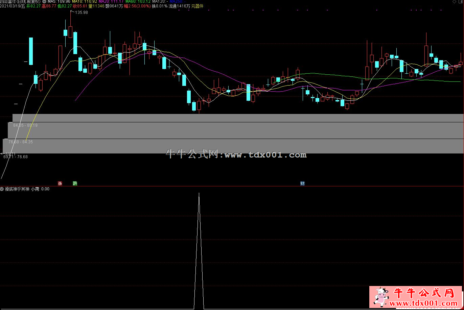This screenshot has width=464, height=310.
Task: Click the 76.68 - 84.35 gap zone label
Action: (x=21, y=142)
